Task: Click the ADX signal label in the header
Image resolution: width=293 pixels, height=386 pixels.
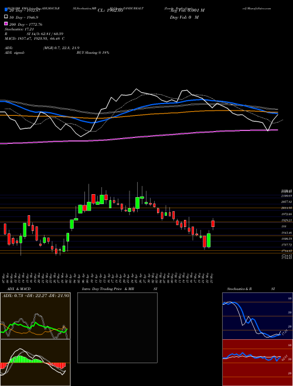Action: pos(15,53)
